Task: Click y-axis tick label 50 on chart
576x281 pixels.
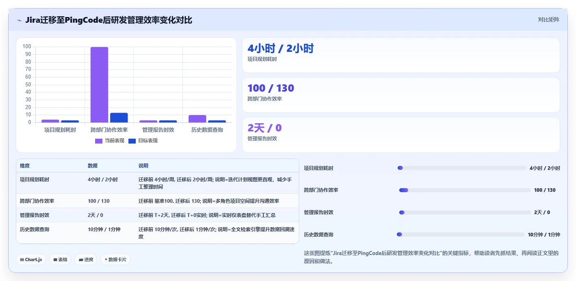Action: tap(27, 85)
